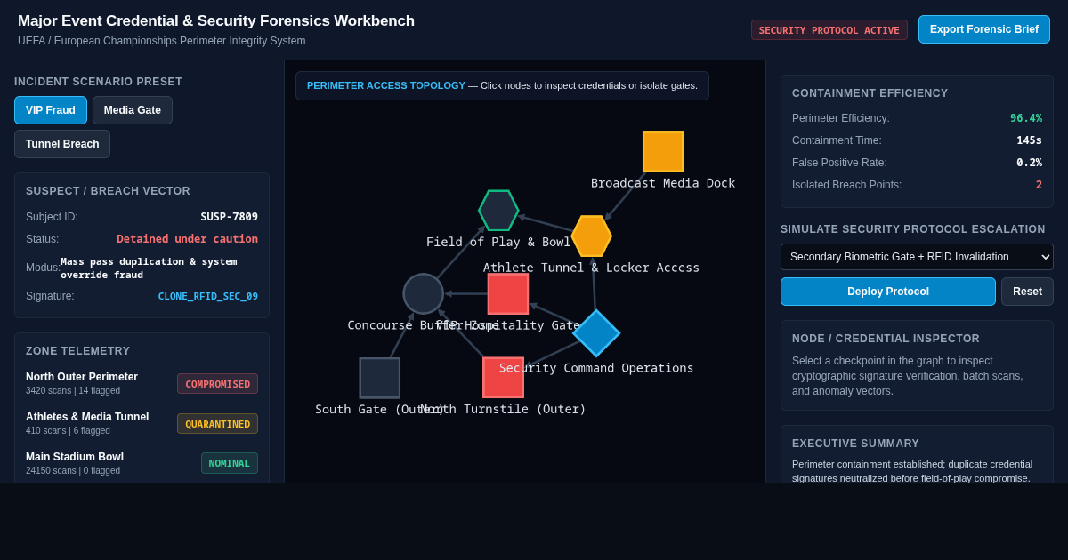Export the forensic brief
The width and height of the screenshot is (1068, 560).
coord(984,29)
